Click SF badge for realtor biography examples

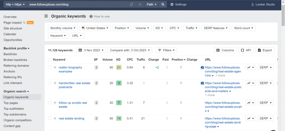tap(96, 68)
